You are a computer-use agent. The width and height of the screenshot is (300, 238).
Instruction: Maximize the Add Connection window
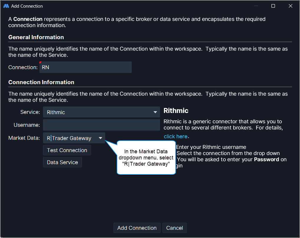point(273,6)
